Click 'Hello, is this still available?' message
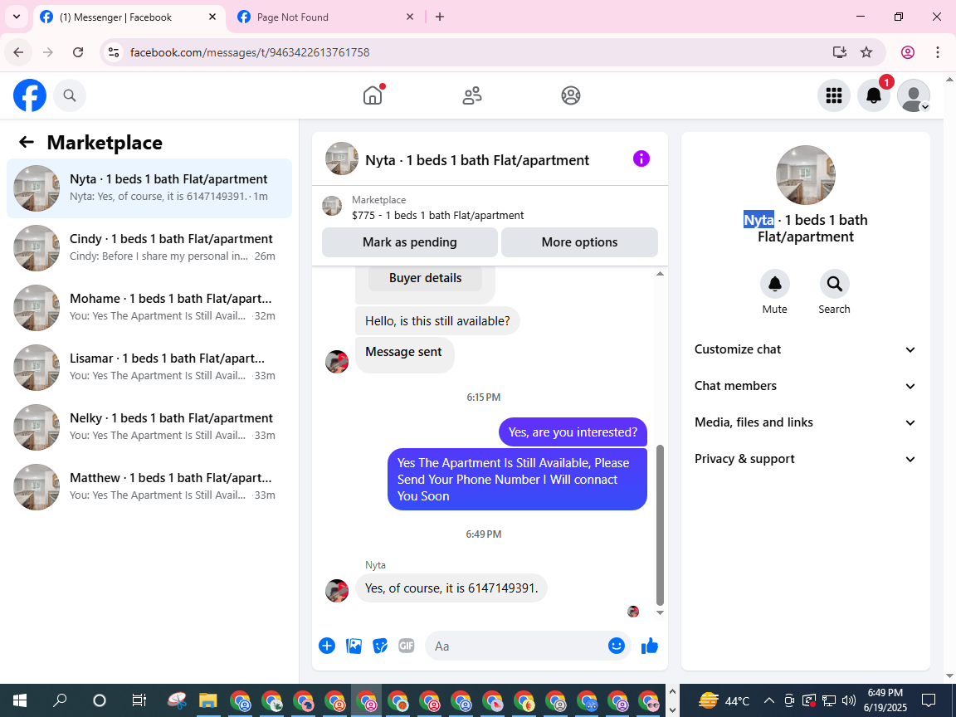956x717 pixels. click(x=437, y=321)
